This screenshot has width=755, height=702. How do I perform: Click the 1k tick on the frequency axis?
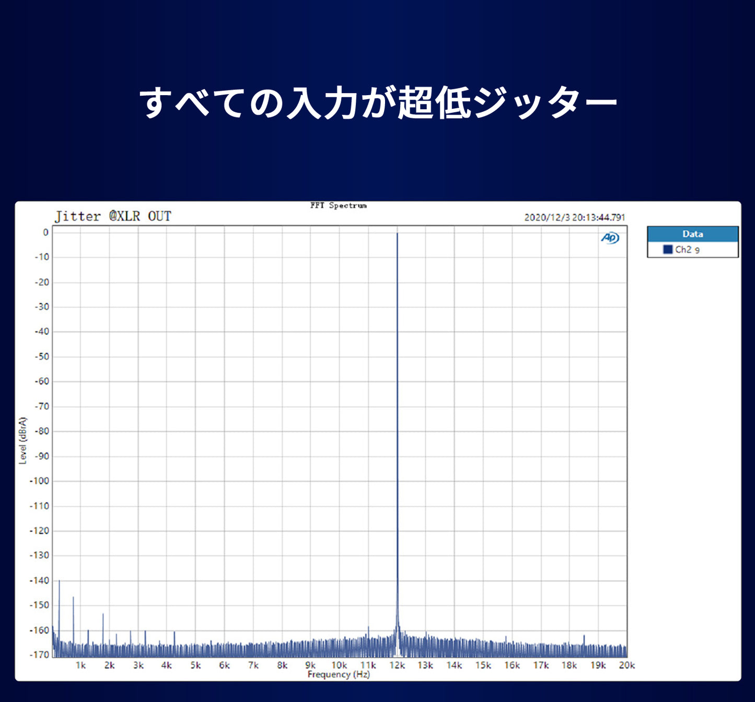[80, 665]
